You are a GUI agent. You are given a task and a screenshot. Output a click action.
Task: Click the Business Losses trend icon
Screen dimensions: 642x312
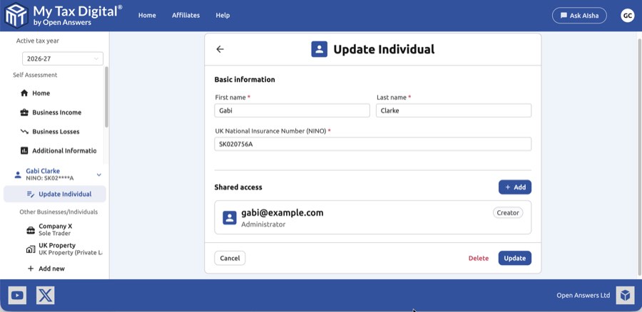[24, 132]
